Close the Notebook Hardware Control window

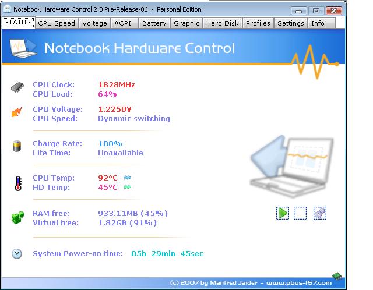(x=334, y=10)
